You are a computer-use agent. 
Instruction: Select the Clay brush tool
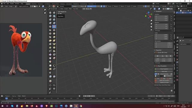50,16
